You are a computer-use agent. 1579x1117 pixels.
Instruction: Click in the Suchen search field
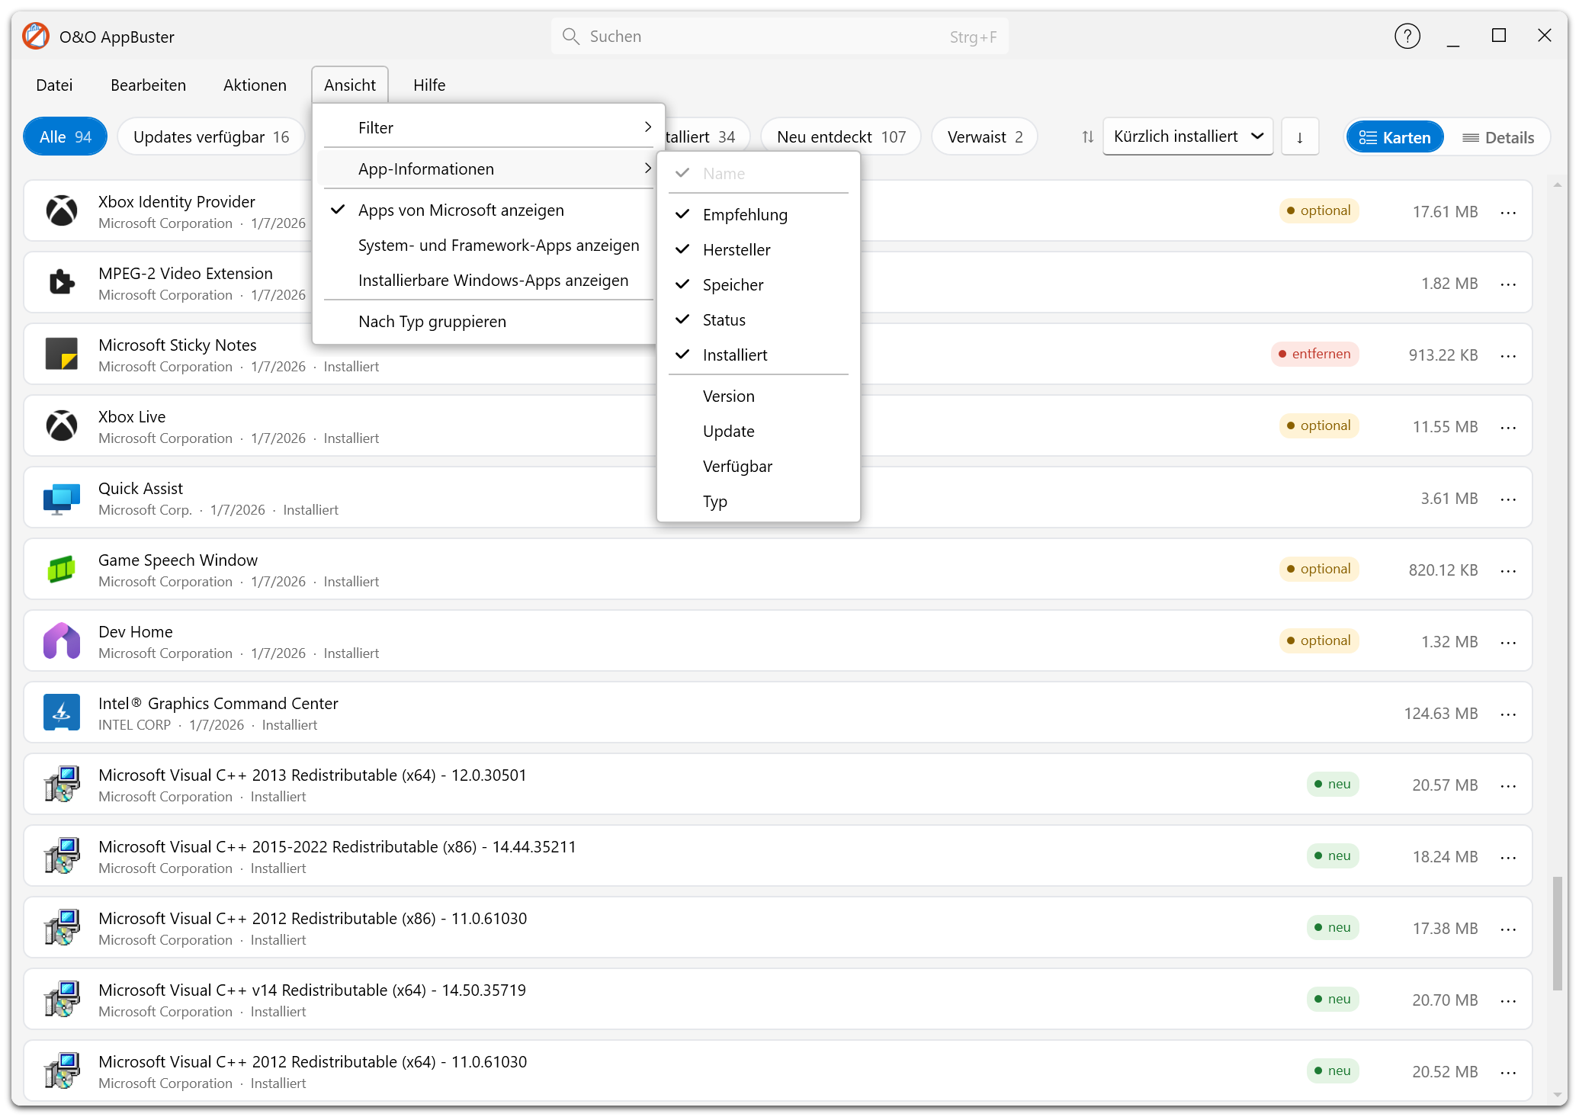coord(779,36)
